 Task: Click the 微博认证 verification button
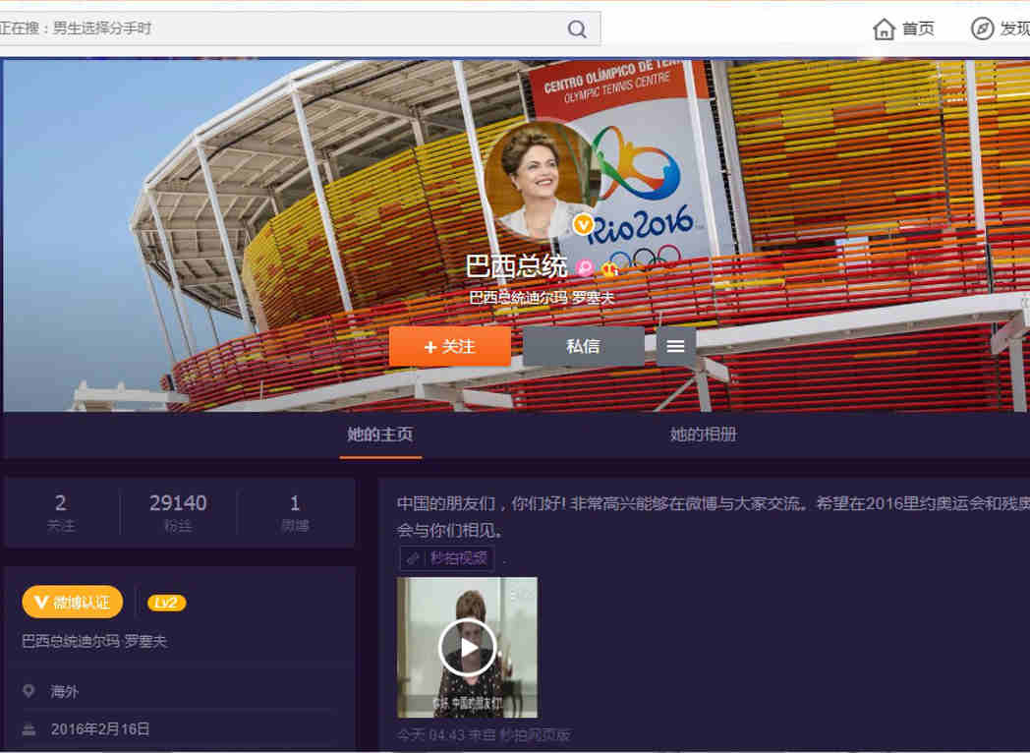tap(72, 603)
